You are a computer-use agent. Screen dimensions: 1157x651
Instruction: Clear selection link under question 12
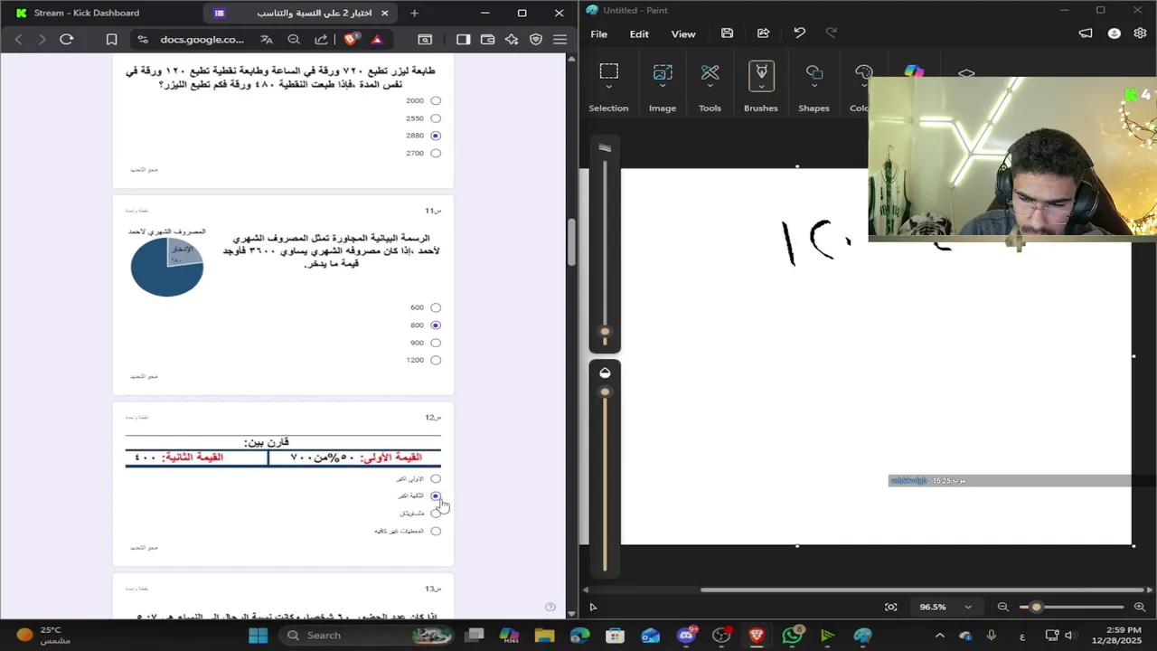click(144, 548)
